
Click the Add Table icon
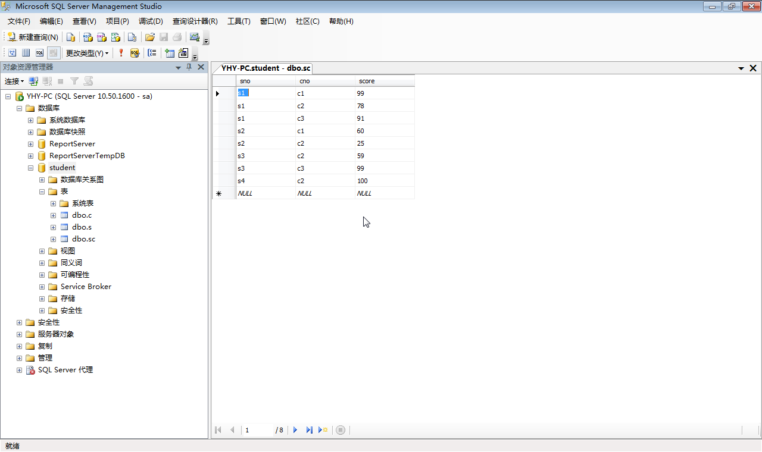[170, 53]
